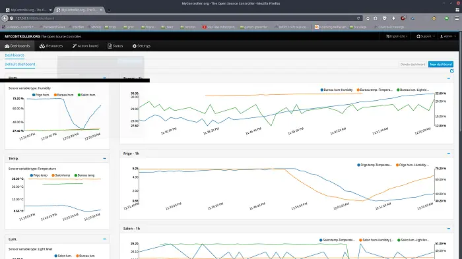Open a new browser tab with plus

(x=109, y=10)
